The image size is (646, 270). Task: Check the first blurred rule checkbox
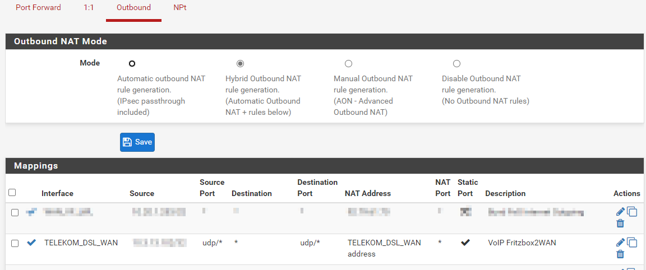click(x=15, y=213)
